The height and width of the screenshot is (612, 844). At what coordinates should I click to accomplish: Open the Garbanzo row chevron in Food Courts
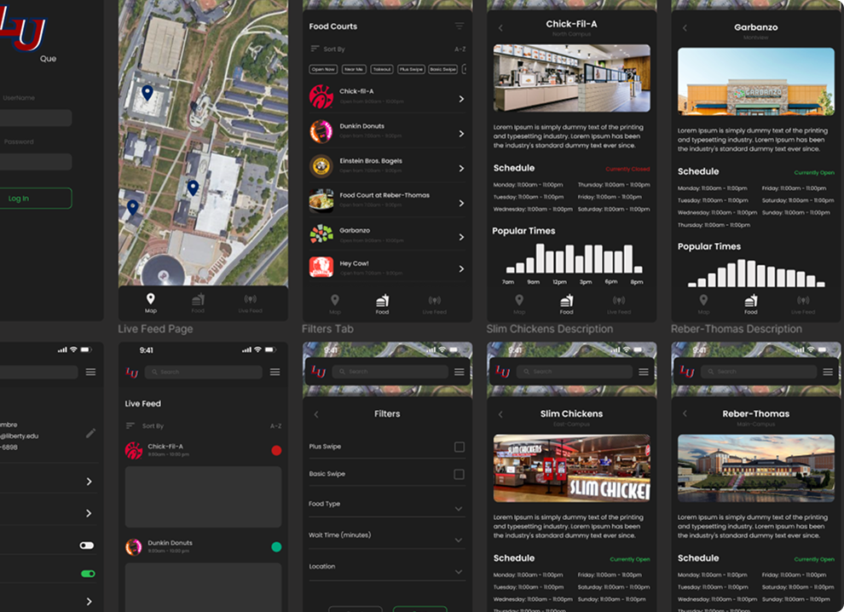pyautogui.click(x=461, y=237)
